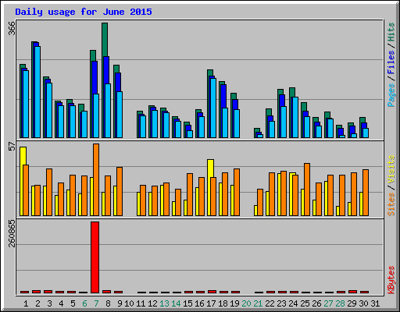Click the light blue Pages bar for day 9
Viewport: 400px width, 312px height.
coord(120,115)
